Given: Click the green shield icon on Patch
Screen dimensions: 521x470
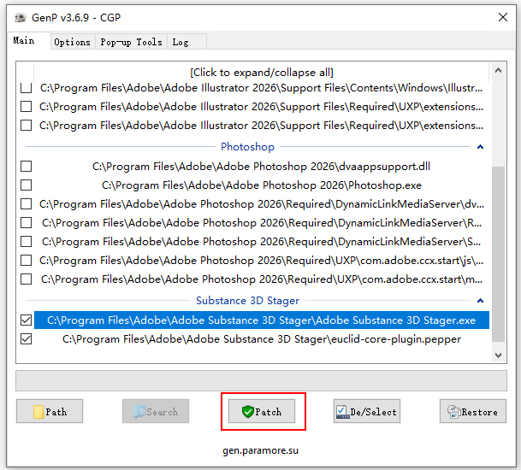Looking at the screenshot, I should click(x=247, y=412).
